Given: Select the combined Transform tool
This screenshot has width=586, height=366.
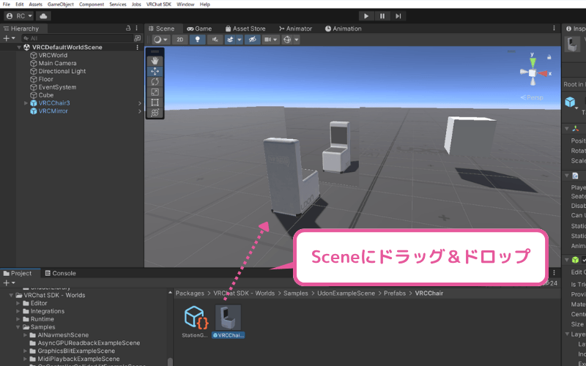Looking at the screenshot, I should (155, 113).
